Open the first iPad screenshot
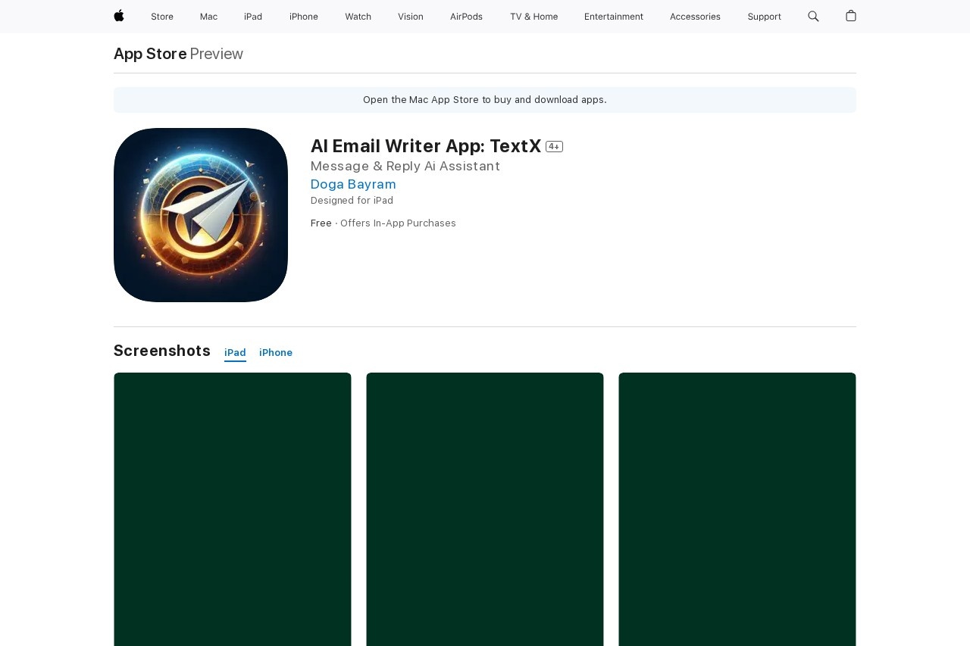The height and width of the screenshot is (646, 970). (233, 509)
